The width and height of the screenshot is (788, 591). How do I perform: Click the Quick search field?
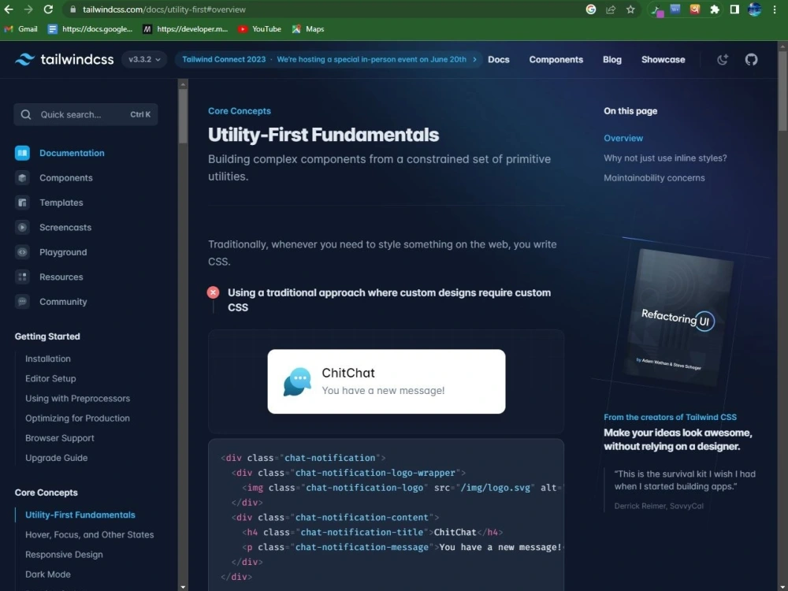tap(84, 114)
